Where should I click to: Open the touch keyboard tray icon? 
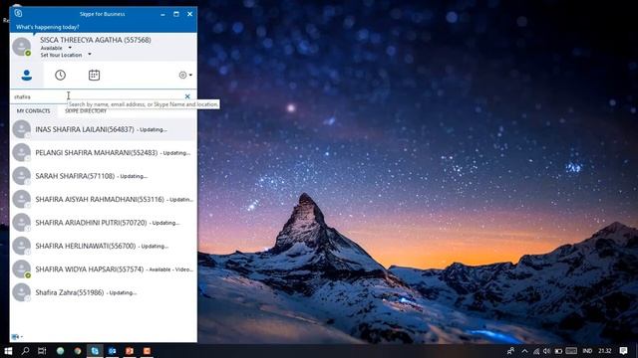pyautogui.click(x=571, y=351)
